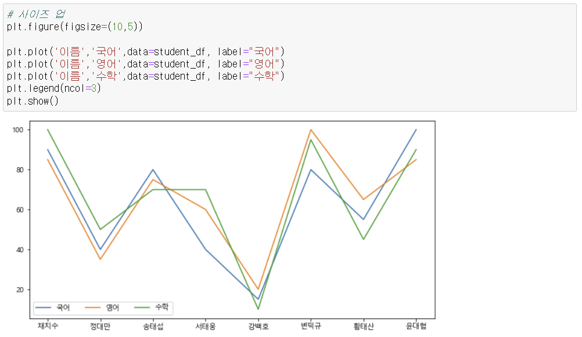The height and width of the screenshot is (337, 582).
Task: Click the plt.plot line with label="수학"
Action: [x=145, y=76]
